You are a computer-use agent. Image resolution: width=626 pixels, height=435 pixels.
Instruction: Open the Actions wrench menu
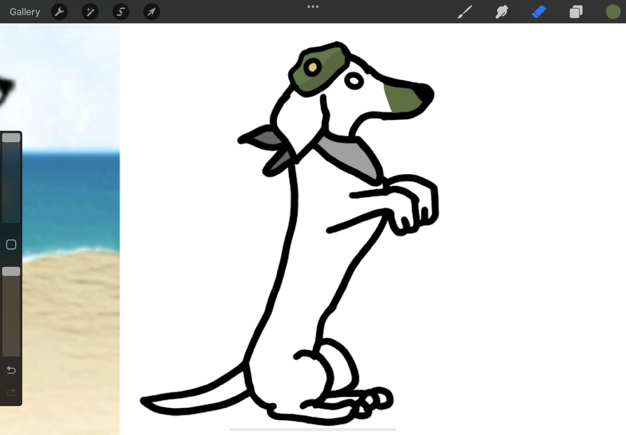coord(59,12)
